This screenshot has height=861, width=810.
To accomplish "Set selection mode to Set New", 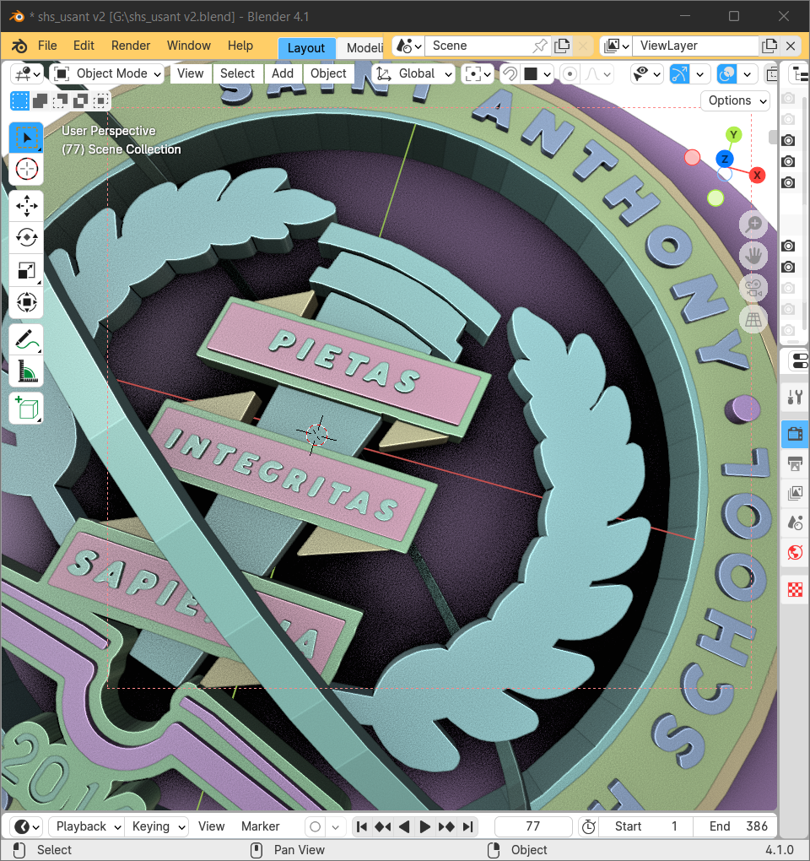I will coord(19,101).
